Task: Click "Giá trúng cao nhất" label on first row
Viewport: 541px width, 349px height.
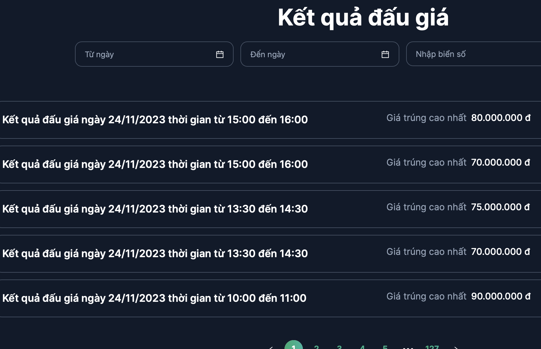Action: click(426, 118)
